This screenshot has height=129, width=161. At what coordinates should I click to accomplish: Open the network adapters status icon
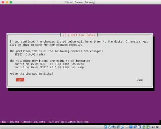(118, 127)
